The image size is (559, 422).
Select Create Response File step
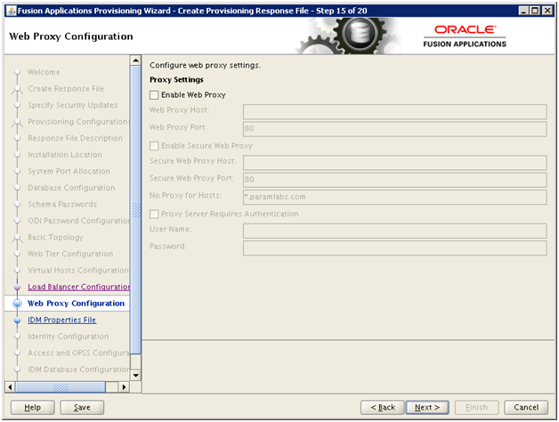pyautogui.click(x=66, y=88)
